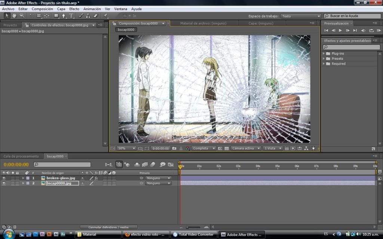Toggle the lock on Composition viewer tab
The height and width of the screenshot is (239, 383).
coord(114,24)
